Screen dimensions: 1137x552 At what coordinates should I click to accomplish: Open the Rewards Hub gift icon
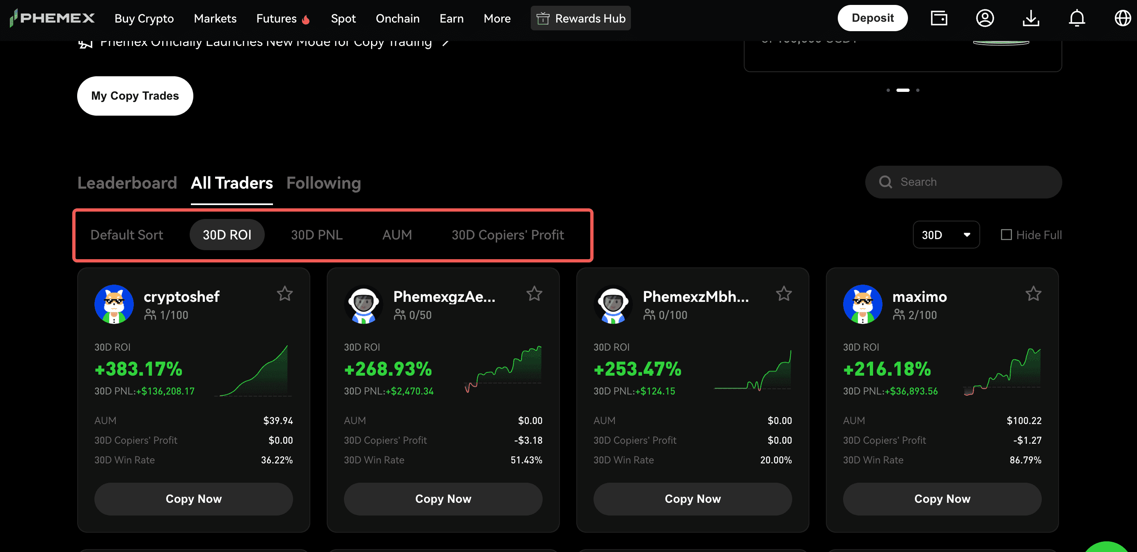point(543,18)
